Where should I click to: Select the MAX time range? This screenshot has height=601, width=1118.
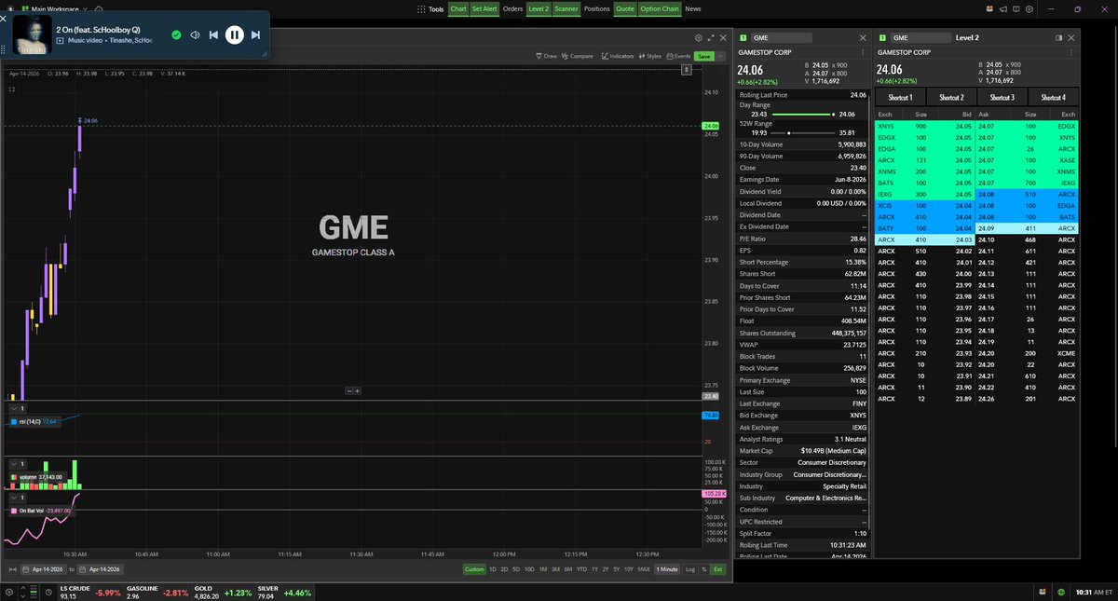644,569
